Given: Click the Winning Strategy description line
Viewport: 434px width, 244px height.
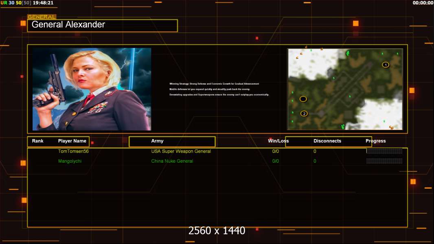Looking at the screenshot, I should [214, 84].
